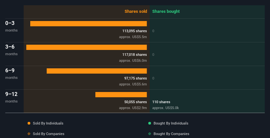Image resolution: width=270 pixels, height=138 pixels.
Task: Click the Shares sold column header
Action: click(x=136, y=11)
